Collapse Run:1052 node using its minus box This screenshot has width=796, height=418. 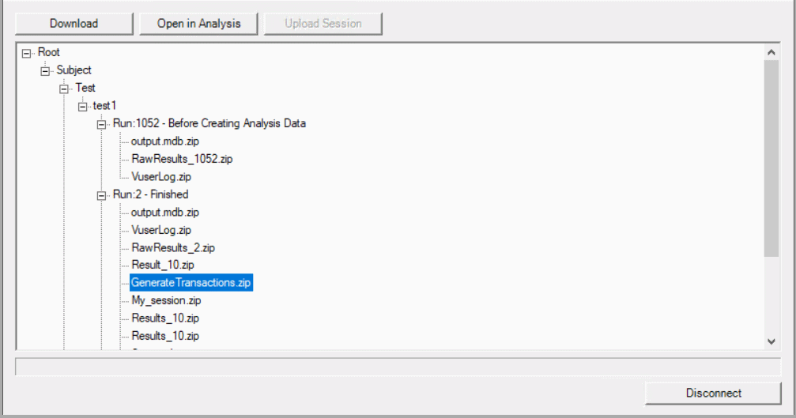(x=102, y=124)
